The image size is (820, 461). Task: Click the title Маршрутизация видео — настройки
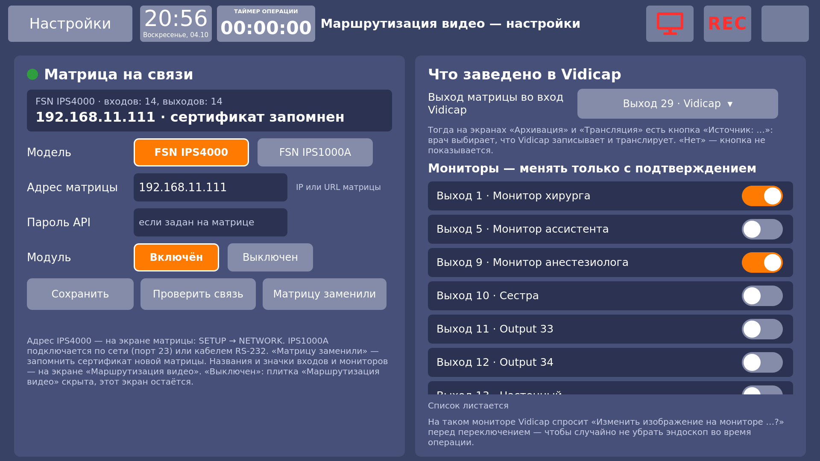pos(451,23)
